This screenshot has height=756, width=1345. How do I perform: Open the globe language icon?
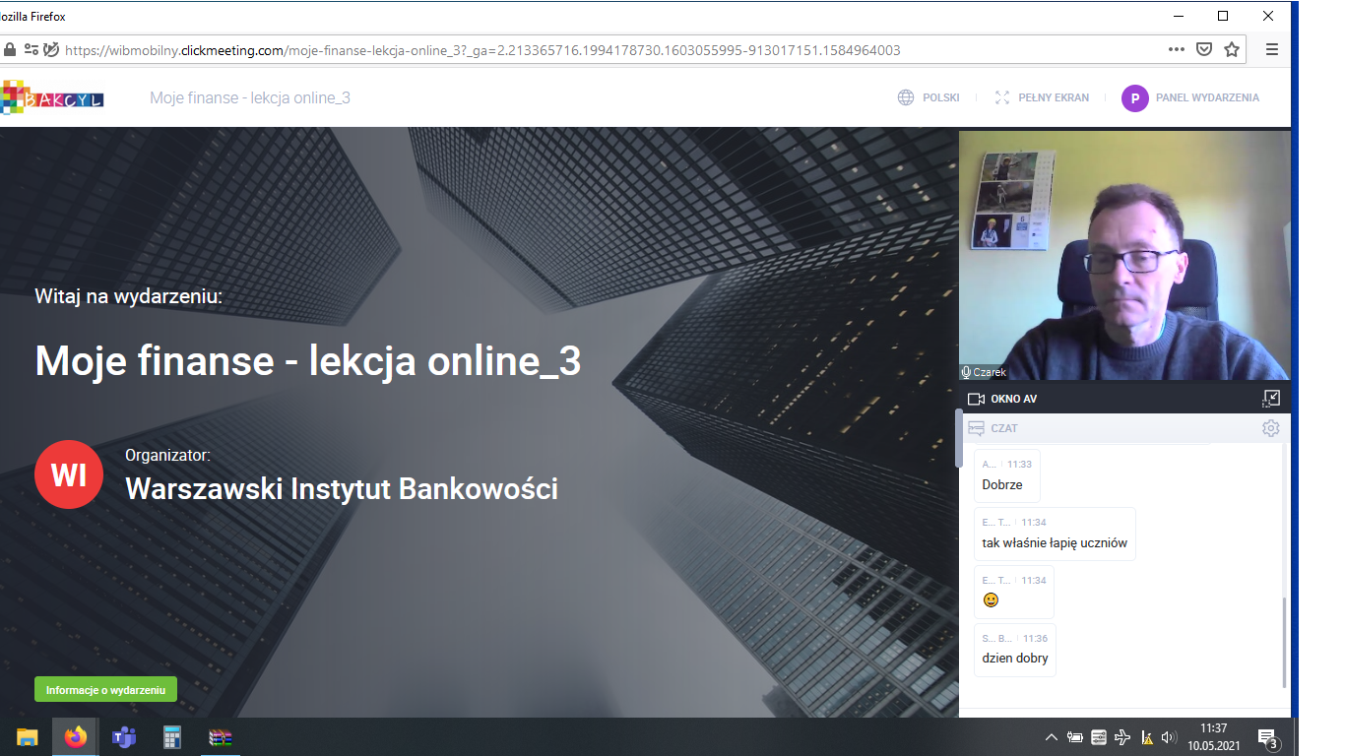click(x=906, y=97)
